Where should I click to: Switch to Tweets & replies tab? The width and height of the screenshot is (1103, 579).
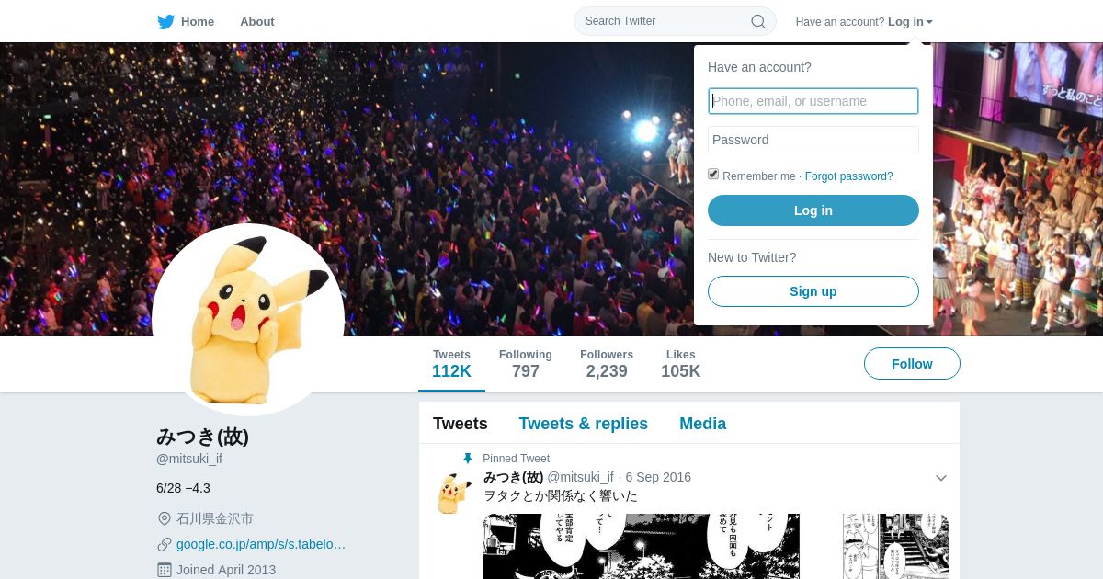point(583,424)
